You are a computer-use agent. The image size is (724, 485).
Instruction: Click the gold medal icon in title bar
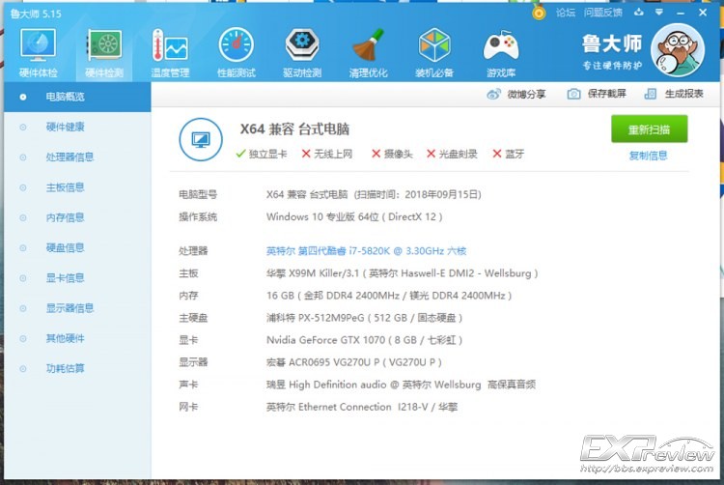pos(539,13)
